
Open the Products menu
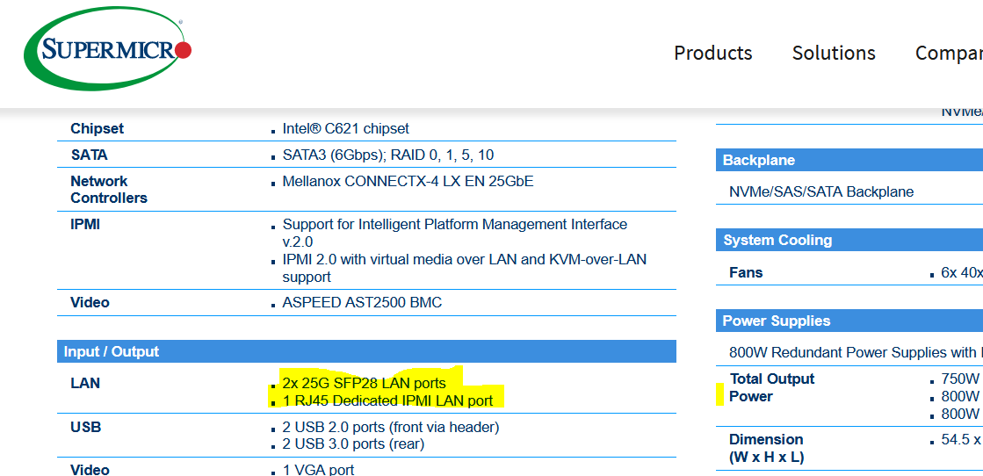[712, 53]
